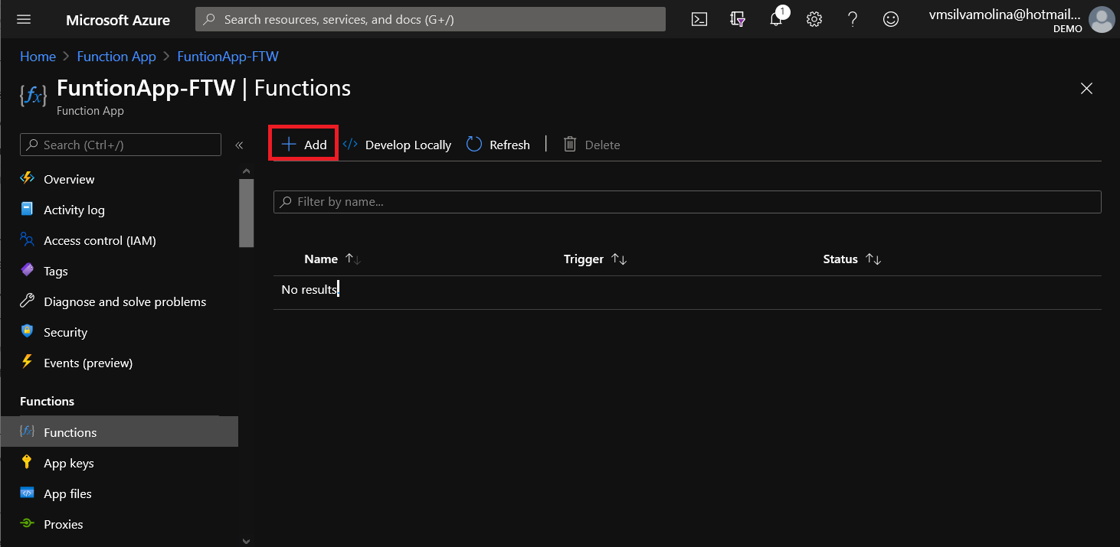Screen dimensions: 1120x547
Task: Click the Functions section heading
Action: pyautogui.click(x=47, y=401)
